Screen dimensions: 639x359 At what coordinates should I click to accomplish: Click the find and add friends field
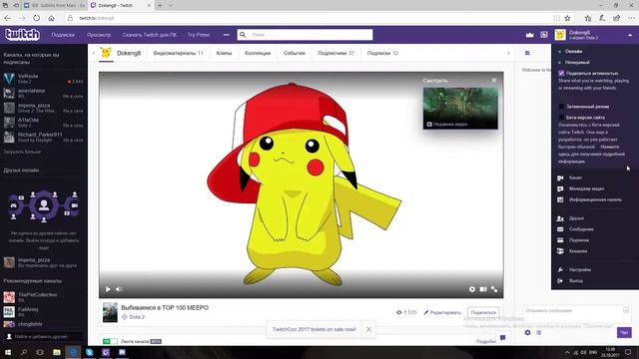pos(44,337)
